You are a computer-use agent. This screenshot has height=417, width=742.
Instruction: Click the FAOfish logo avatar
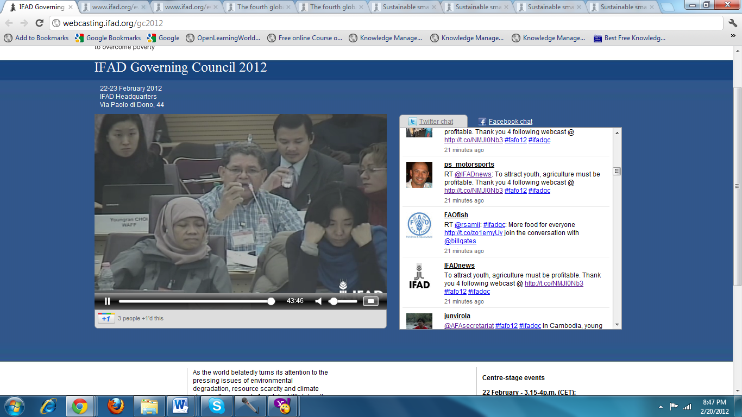[x=419, y=225]
